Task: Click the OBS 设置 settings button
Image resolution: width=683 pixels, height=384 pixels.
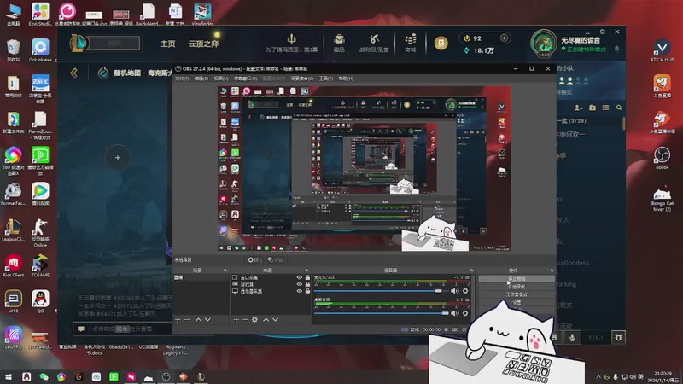Action: click(517, 302)
